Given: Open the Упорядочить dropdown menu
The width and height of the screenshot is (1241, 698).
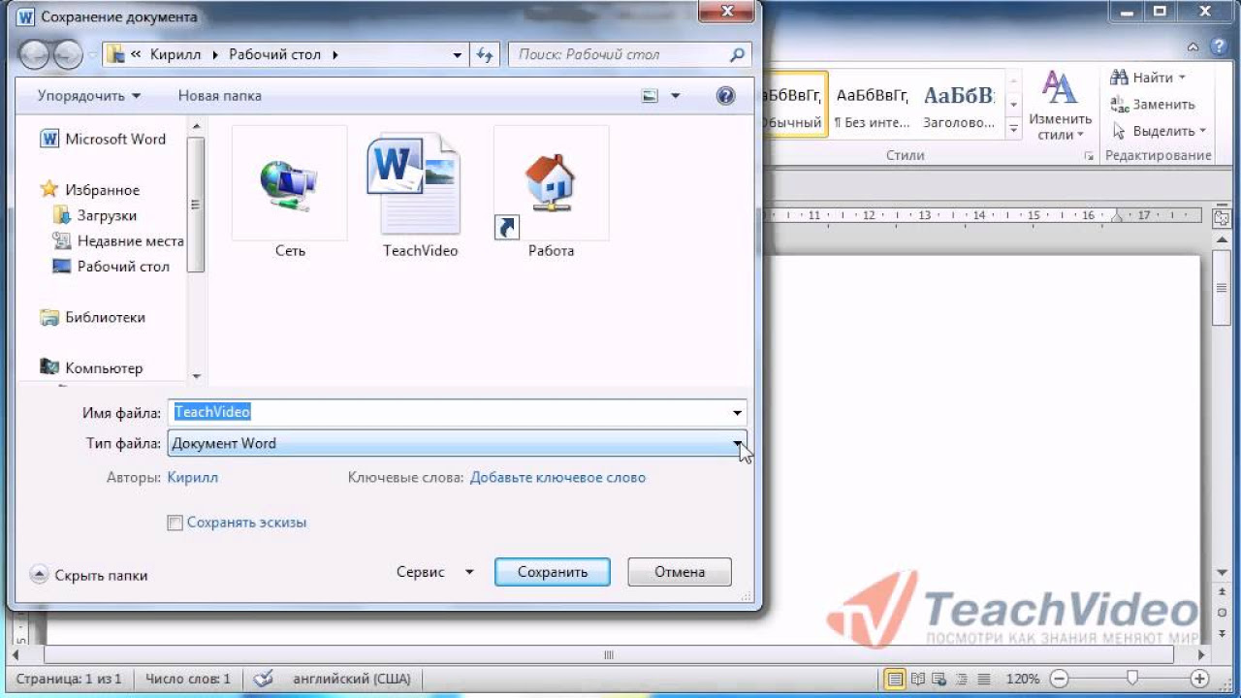Looking at the screenshot, I should click(x=88, y=96).
